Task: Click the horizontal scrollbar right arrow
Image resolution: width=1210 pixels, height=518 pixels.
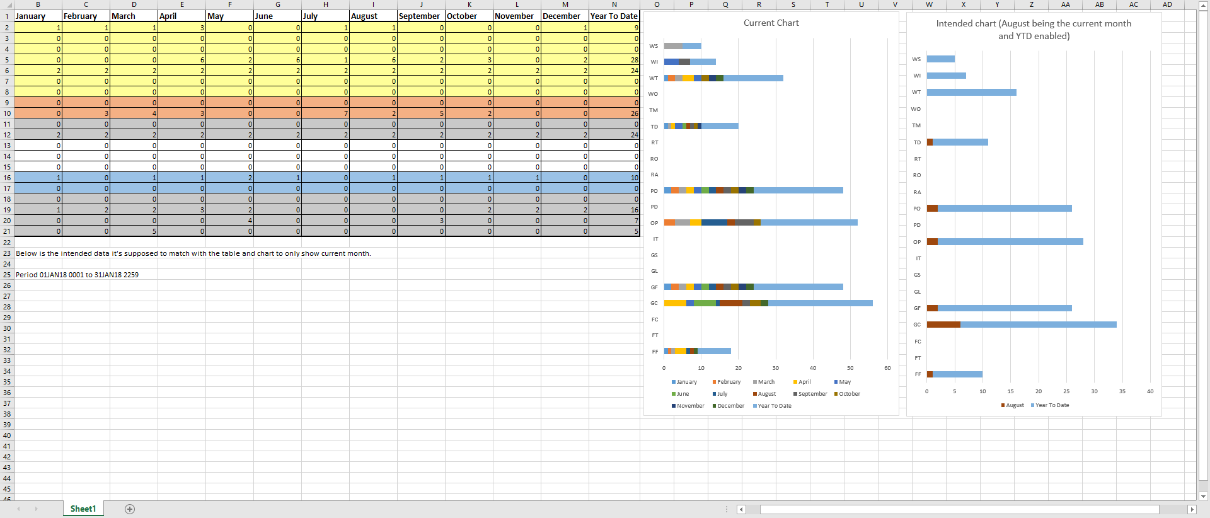Action: (x=1192, y=509)
